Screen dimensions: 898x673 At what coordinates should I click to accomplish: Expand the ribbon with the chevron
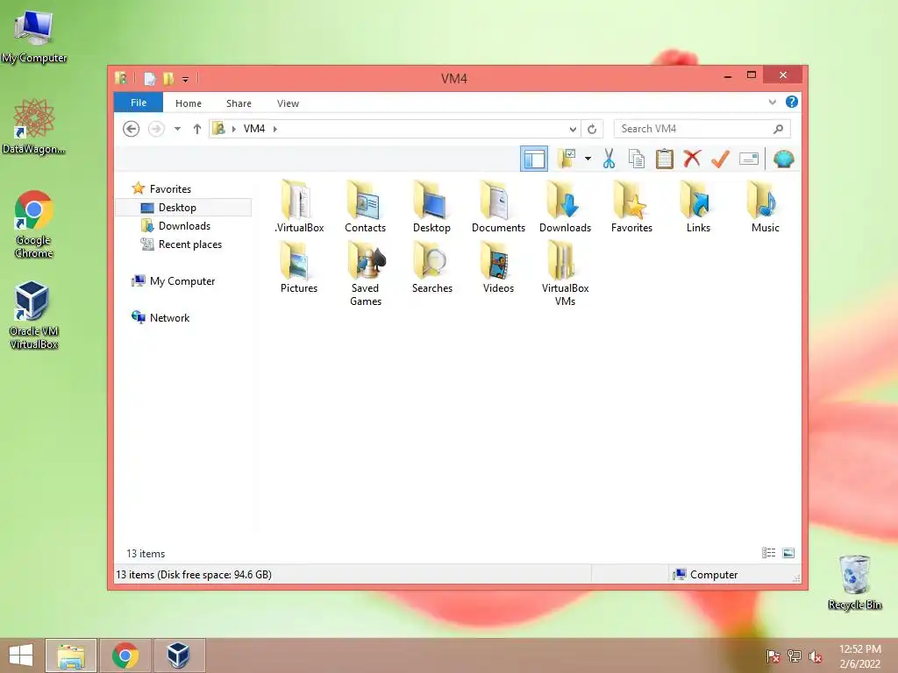click(772, 103)
